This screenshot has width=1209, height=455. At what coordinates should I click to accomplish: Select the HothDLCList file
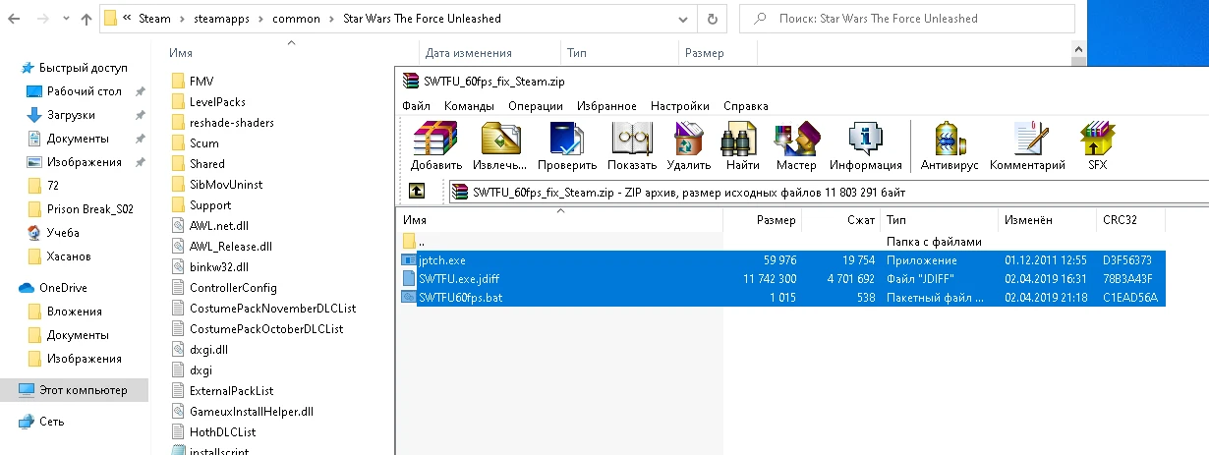pos(213,431)
